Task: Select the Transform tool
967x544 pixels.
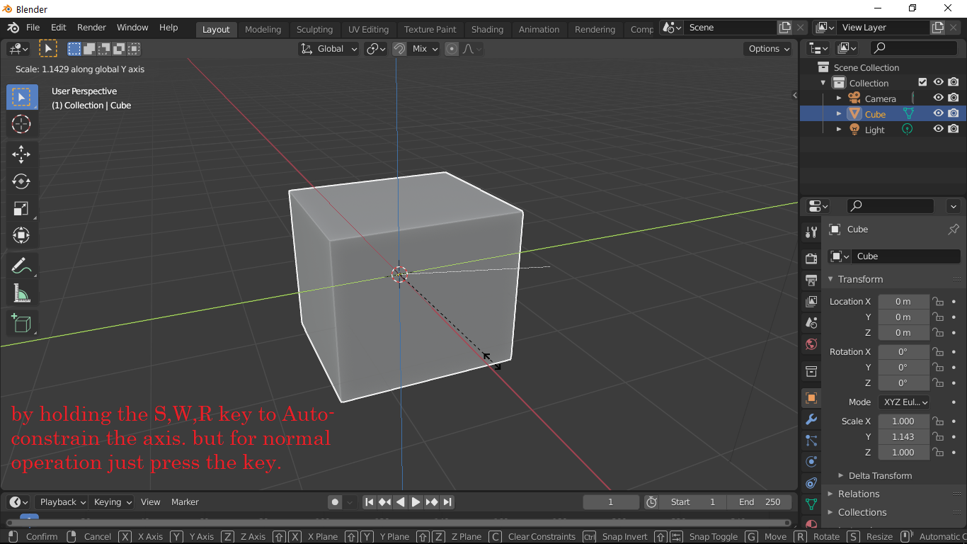Action: coord(21,235)
